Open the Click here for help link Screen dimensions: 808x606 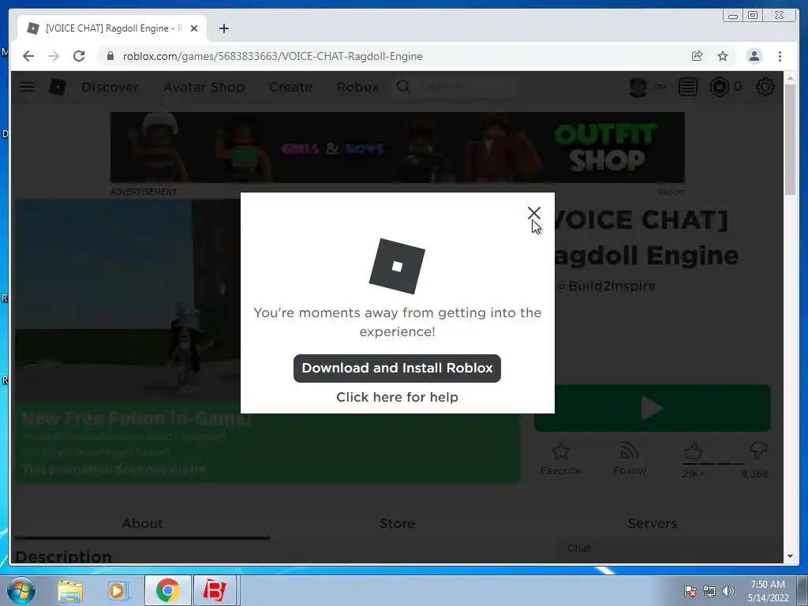pos(398,397)
